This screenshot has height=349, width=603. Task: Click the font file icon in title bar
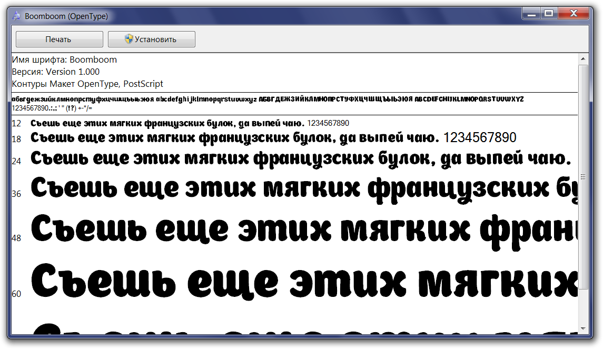point(16,16)
